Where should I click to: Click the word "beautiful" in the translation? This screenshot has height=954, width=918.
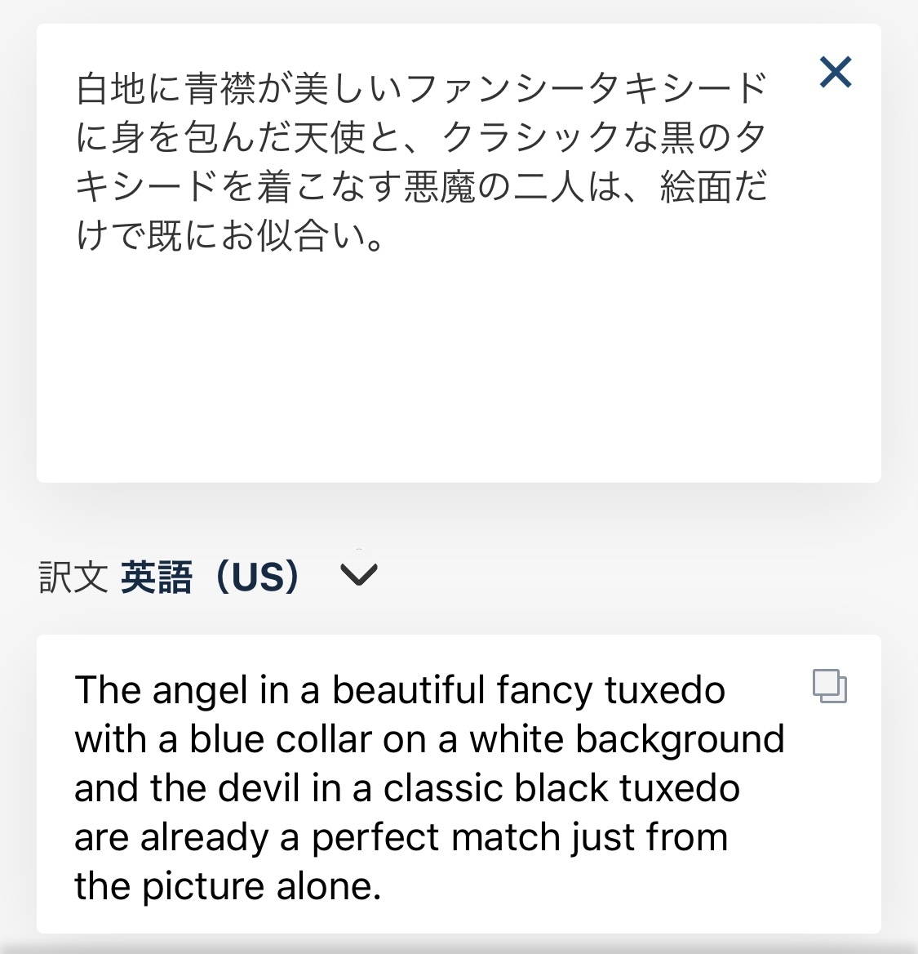[408, 690]
